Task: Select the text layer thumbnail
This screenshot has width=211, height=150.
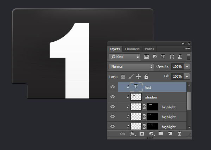Action: point(136,87)
